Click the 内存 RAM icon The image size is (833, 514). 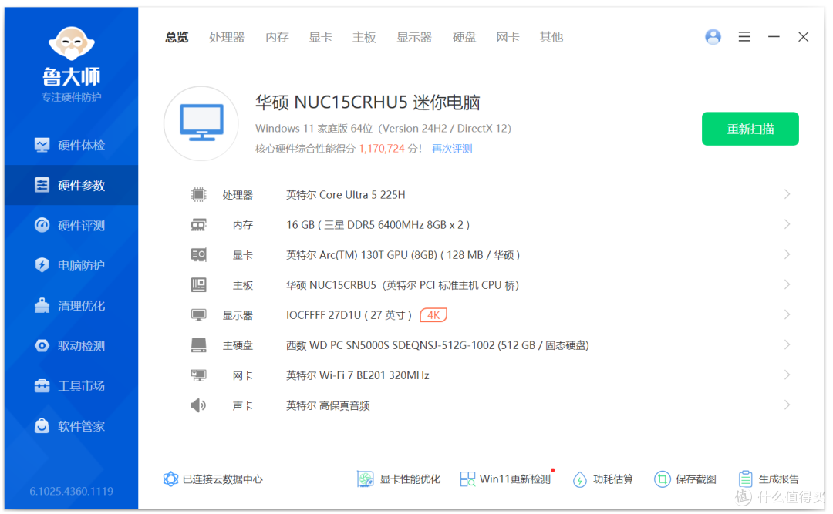click(x=198, y=224)
